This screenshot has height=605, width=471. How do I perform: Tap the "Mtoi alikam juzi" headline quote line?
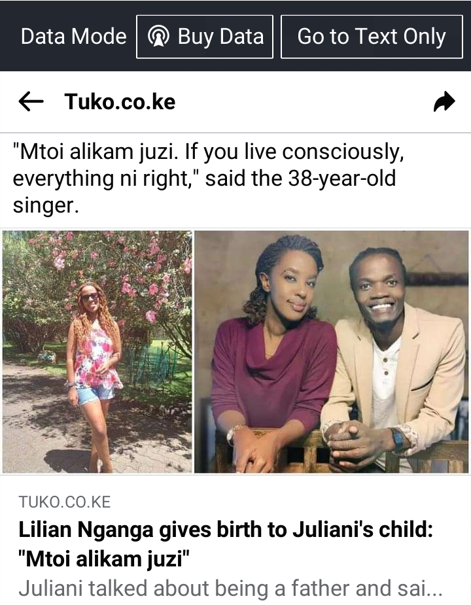click(x=104, y=559)
